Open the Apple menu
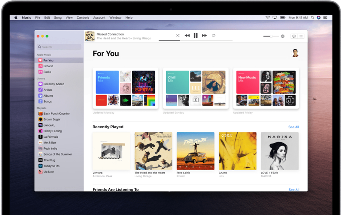 click(x=16, y=18)
